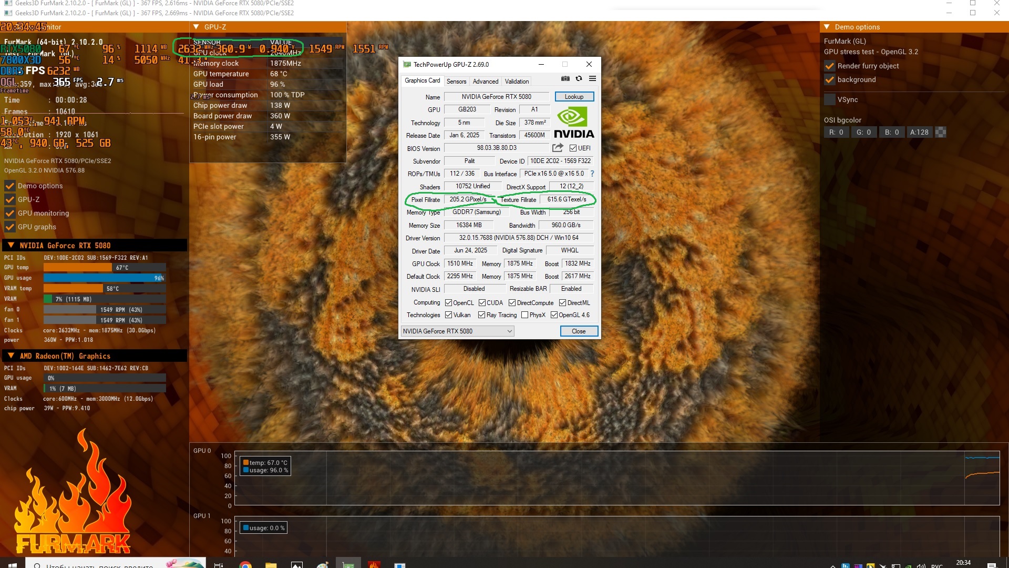Open the GPU selection dropdown in GPU-Z
This screenshot has height=568, width=1009.
457,331
